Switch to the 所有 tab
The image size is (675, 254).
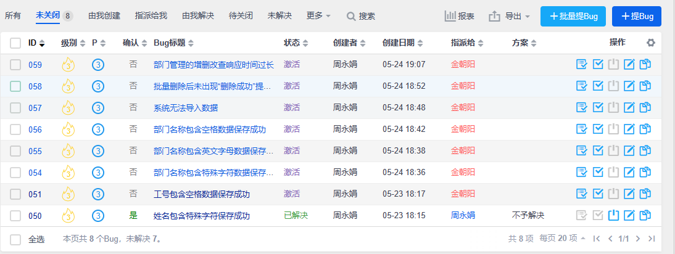(x=13, y=16)
